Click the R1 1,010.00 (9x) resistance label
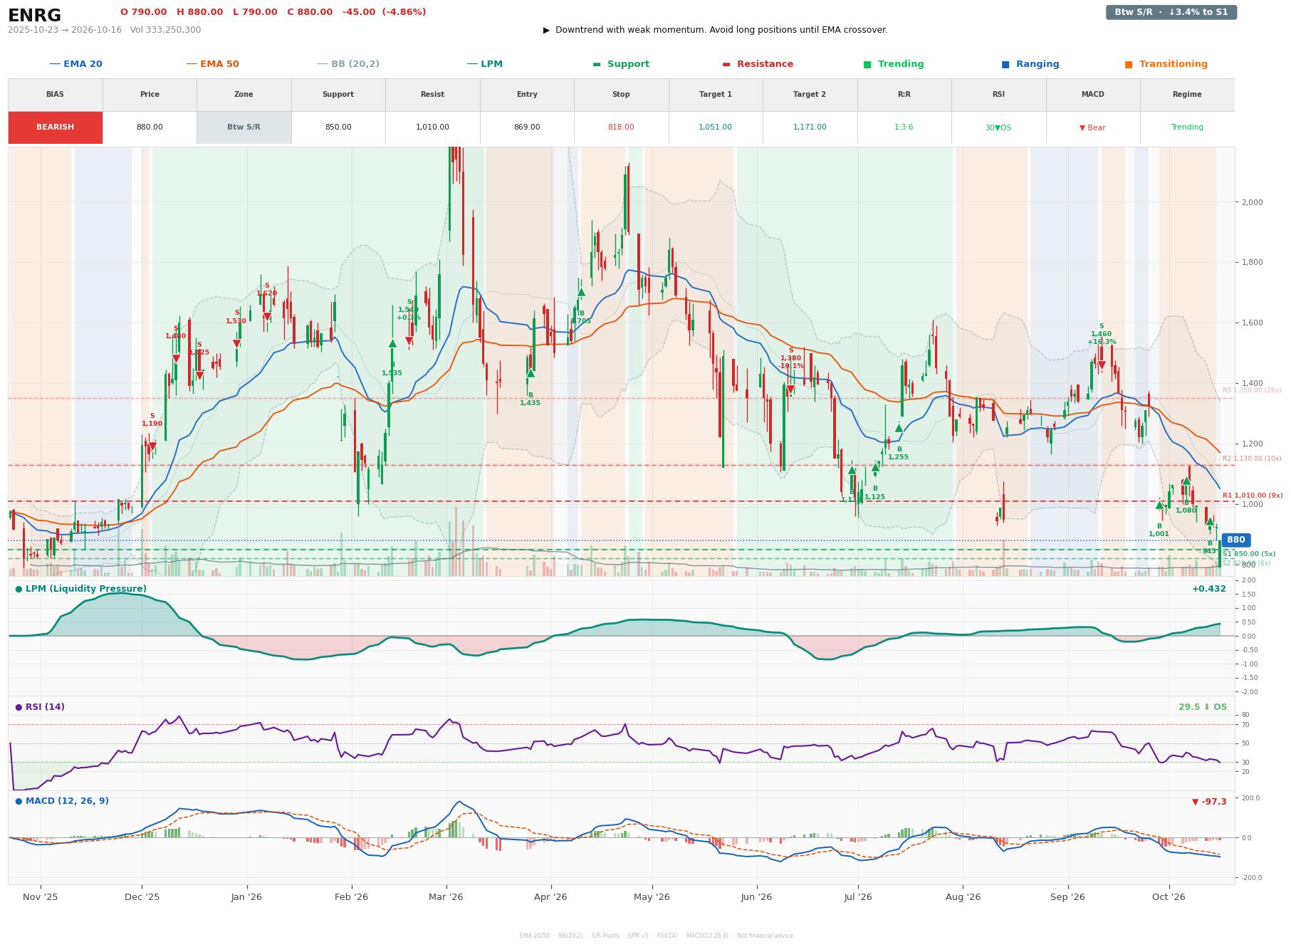 pyautogui.click(x=1253, y=496)
